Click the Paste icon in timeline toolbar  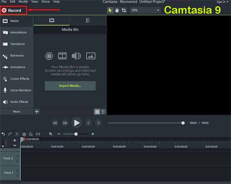coord(31,134)
